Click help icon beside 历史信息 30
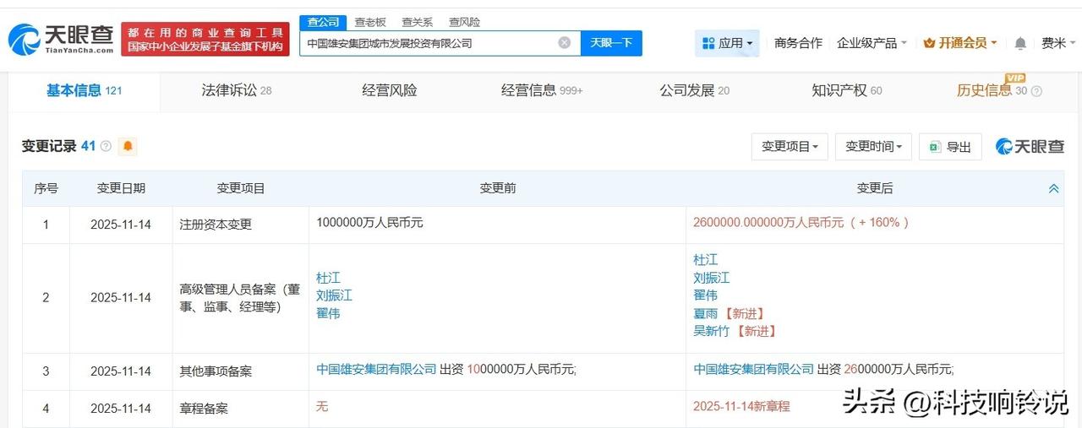The height and width of the screenshot is (428, 1082). tap(1036, 91)
